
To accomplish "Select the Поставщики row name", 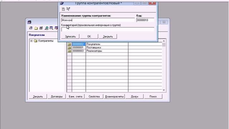I will click(x=94, y=47).
